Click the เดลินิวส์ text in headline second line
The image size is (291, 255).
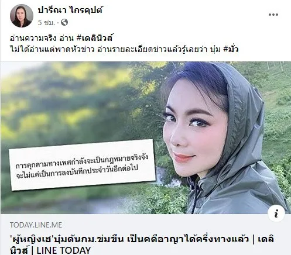(18, 250)
